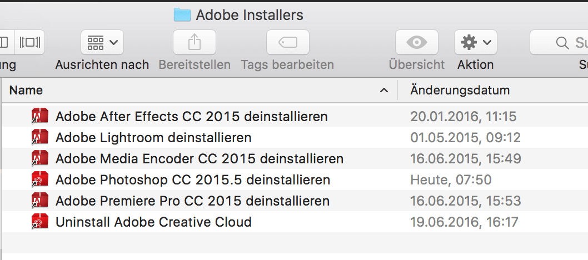Click the Uninstall Creative Cloud icon

40,222
